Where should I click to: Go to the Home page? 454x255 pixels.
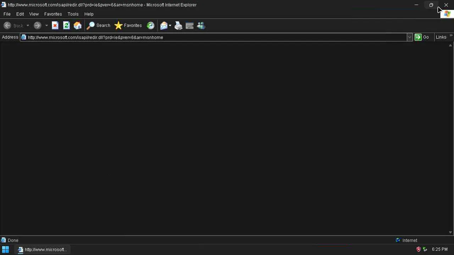(78, 25)
